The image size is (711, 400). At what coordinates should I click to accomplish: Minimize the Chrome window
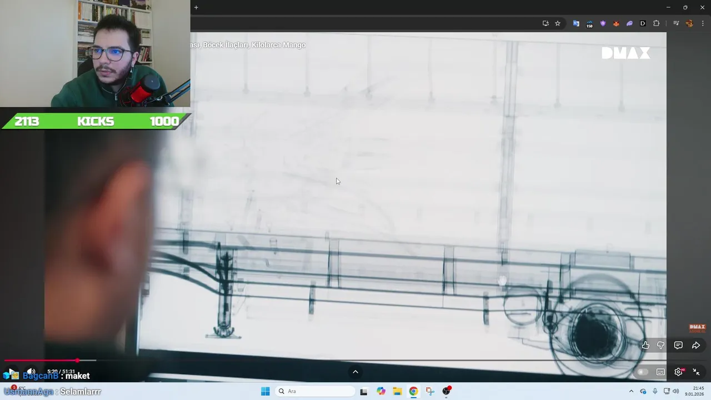[x=668, y=7]
